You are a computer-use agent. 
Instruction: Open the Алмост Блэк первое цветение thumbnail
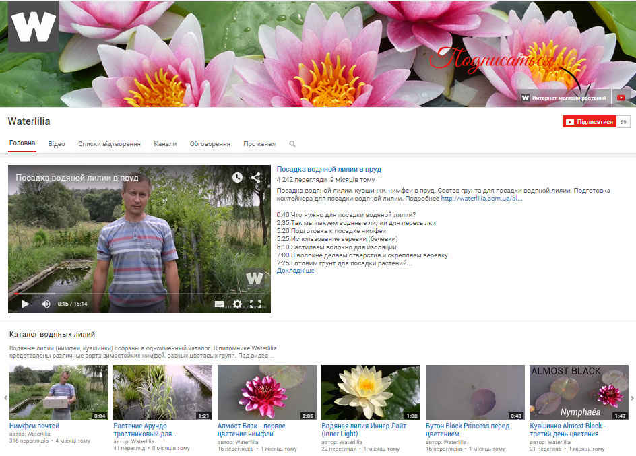coord(267,393)
